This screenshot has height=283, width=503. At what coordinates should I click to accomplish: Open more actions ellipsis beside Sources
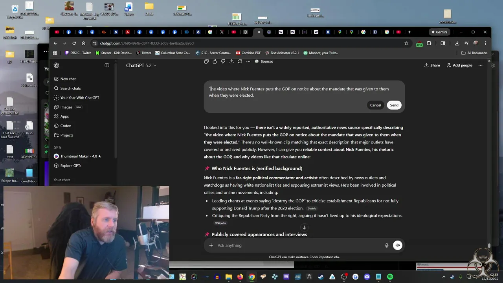coord(248,61)
